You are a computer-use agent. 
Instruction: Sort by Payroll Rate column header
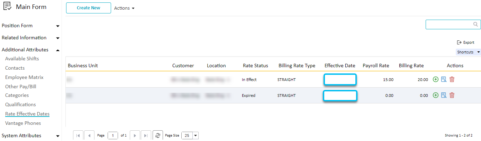click(x=376, y=66)
